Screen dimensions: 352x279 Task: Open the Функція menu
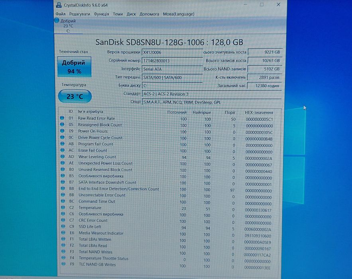click(x=101, y=14)
